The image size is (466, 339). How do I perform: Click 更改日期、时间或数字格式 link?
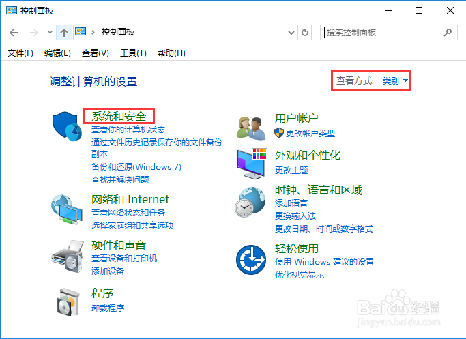pyautogui.click(x=324, y=229)
